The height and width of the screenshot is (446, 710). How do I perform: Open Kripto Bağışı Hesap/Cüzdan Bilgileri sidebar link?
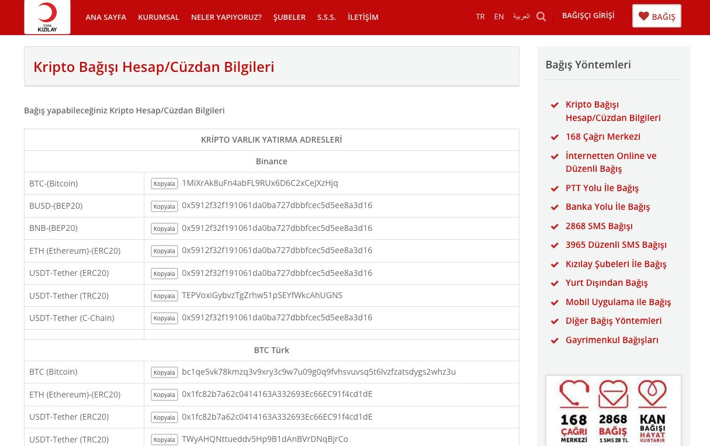[x=613, y=111]
